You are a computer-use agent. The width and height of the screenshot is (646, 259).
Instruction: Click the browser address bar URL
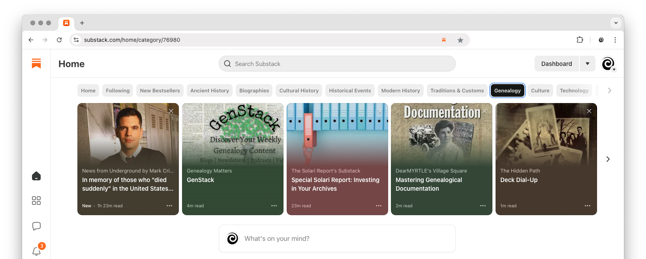[132, 40]
